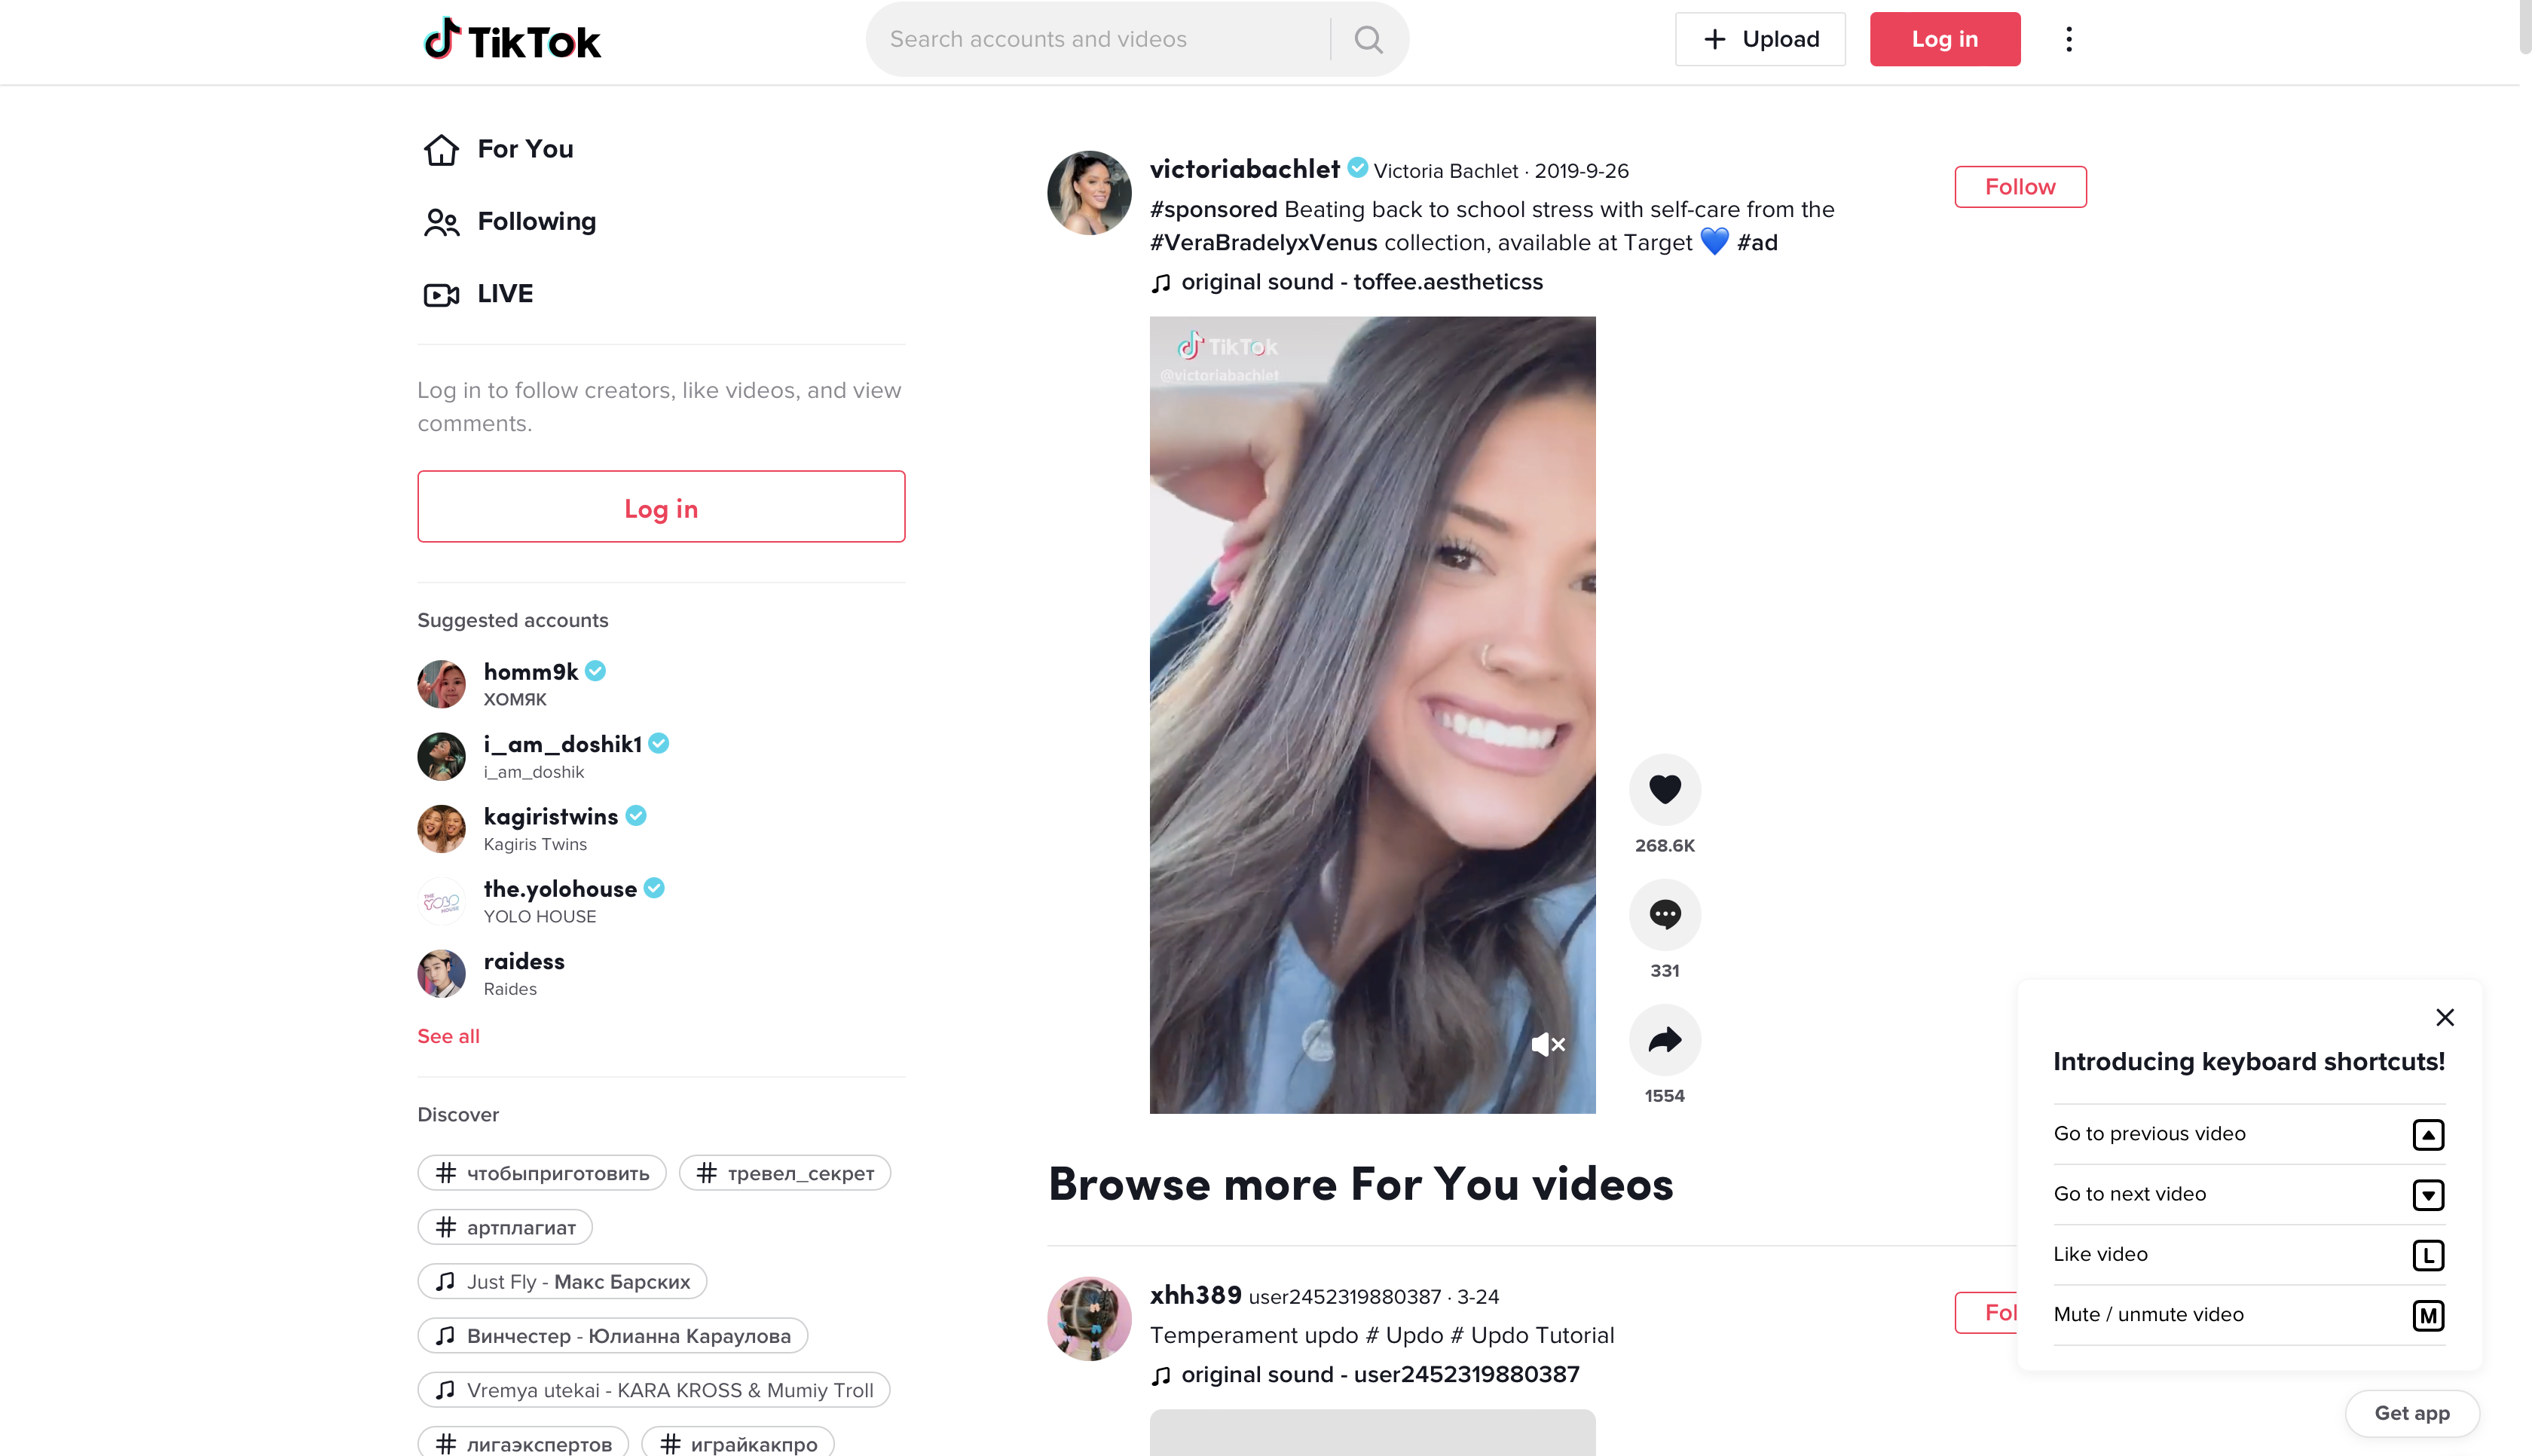Image resolution: width=2532 pixels, height=1456 pixels.
Task: Click the heart like icon on video
Action: 1664,788
